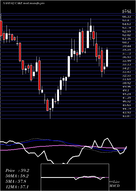136x191 pixels.
Task: Click the <<Live MACD label
Action: [115, 184]
